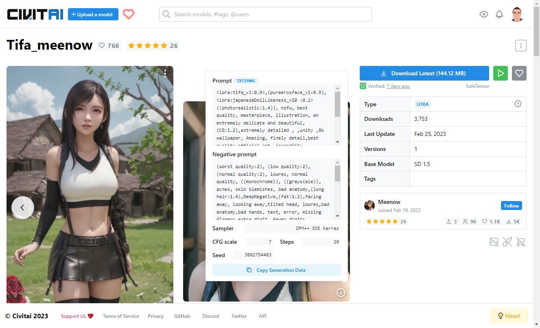The image size is (540, 328).
Task: Click the red heart next to Support Us
Action: click(90, 316)
